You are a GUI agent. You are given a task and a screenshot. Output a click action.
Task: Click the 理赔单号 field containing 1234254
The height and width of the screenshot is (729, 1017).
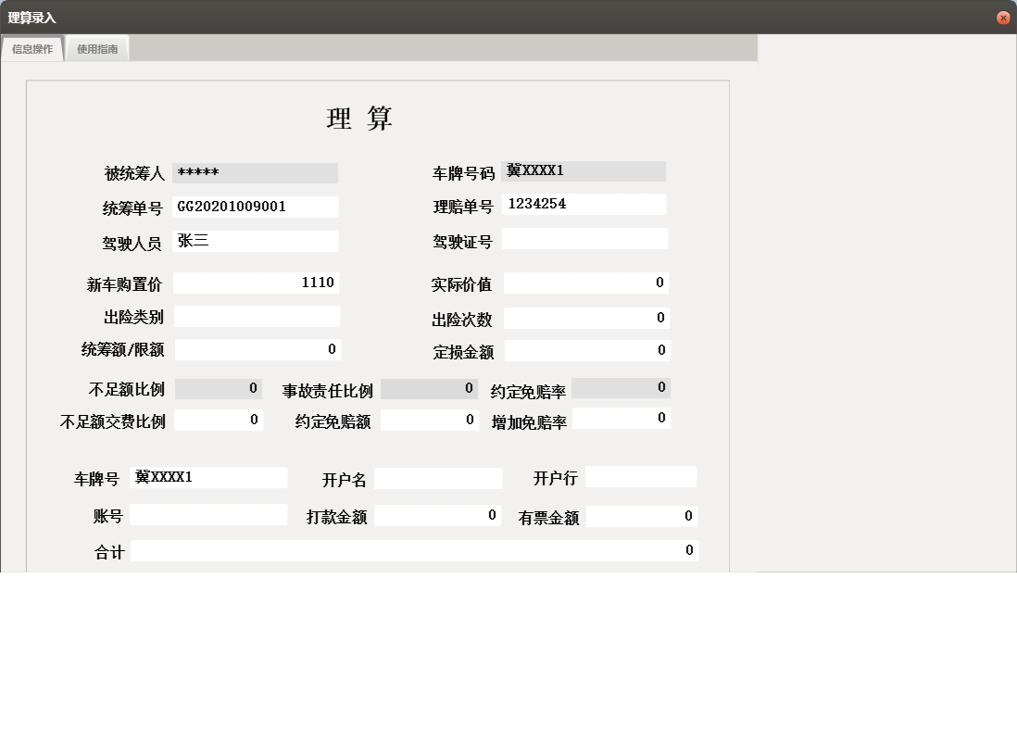pyautogui.click(x=584, y=204)
